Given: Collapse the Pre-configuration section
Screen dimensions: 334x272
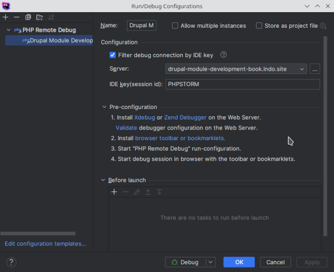Looking at the screenshot, I should [x=104, y=107].
